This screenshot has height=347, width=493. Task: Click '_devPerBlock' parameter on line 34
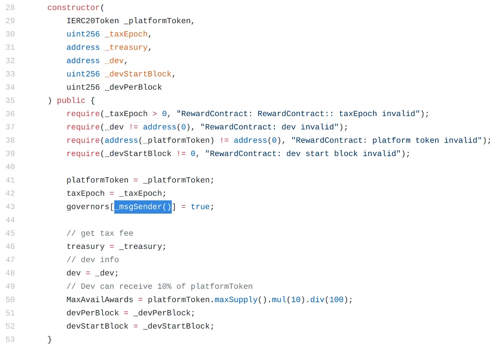click(x=133, y=87)
